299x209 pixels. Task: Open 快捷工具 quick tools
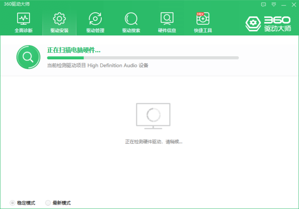pos(203,22)
